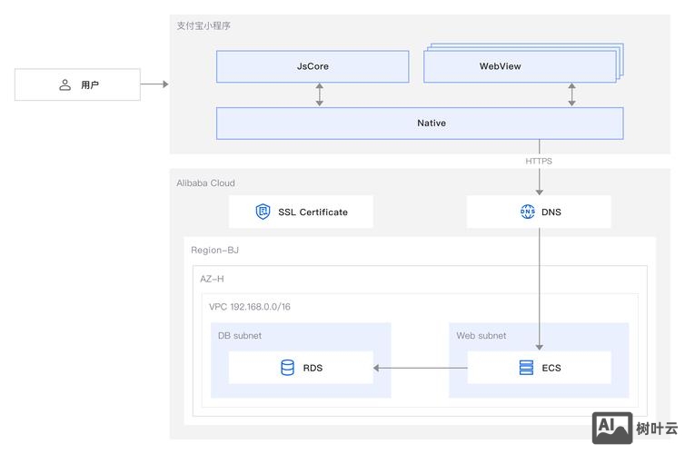The image size is (685, 454).
Task: Select the Region-BJ label
Action: (x=214, y=250)
